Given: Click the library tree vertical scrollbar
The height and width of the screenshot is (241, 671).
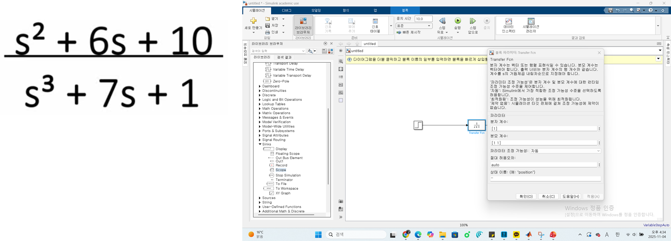Looking at the screenshot, I should click(x=328, y=146).
